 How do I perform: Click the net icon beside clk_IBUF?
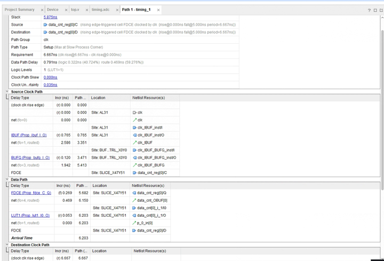pyautogui.click(x=134, y=143)
